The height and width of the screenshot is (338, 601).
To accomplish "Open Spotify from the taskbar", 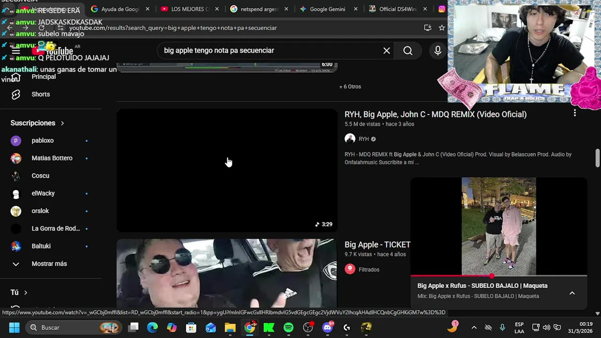I will 288,327.
